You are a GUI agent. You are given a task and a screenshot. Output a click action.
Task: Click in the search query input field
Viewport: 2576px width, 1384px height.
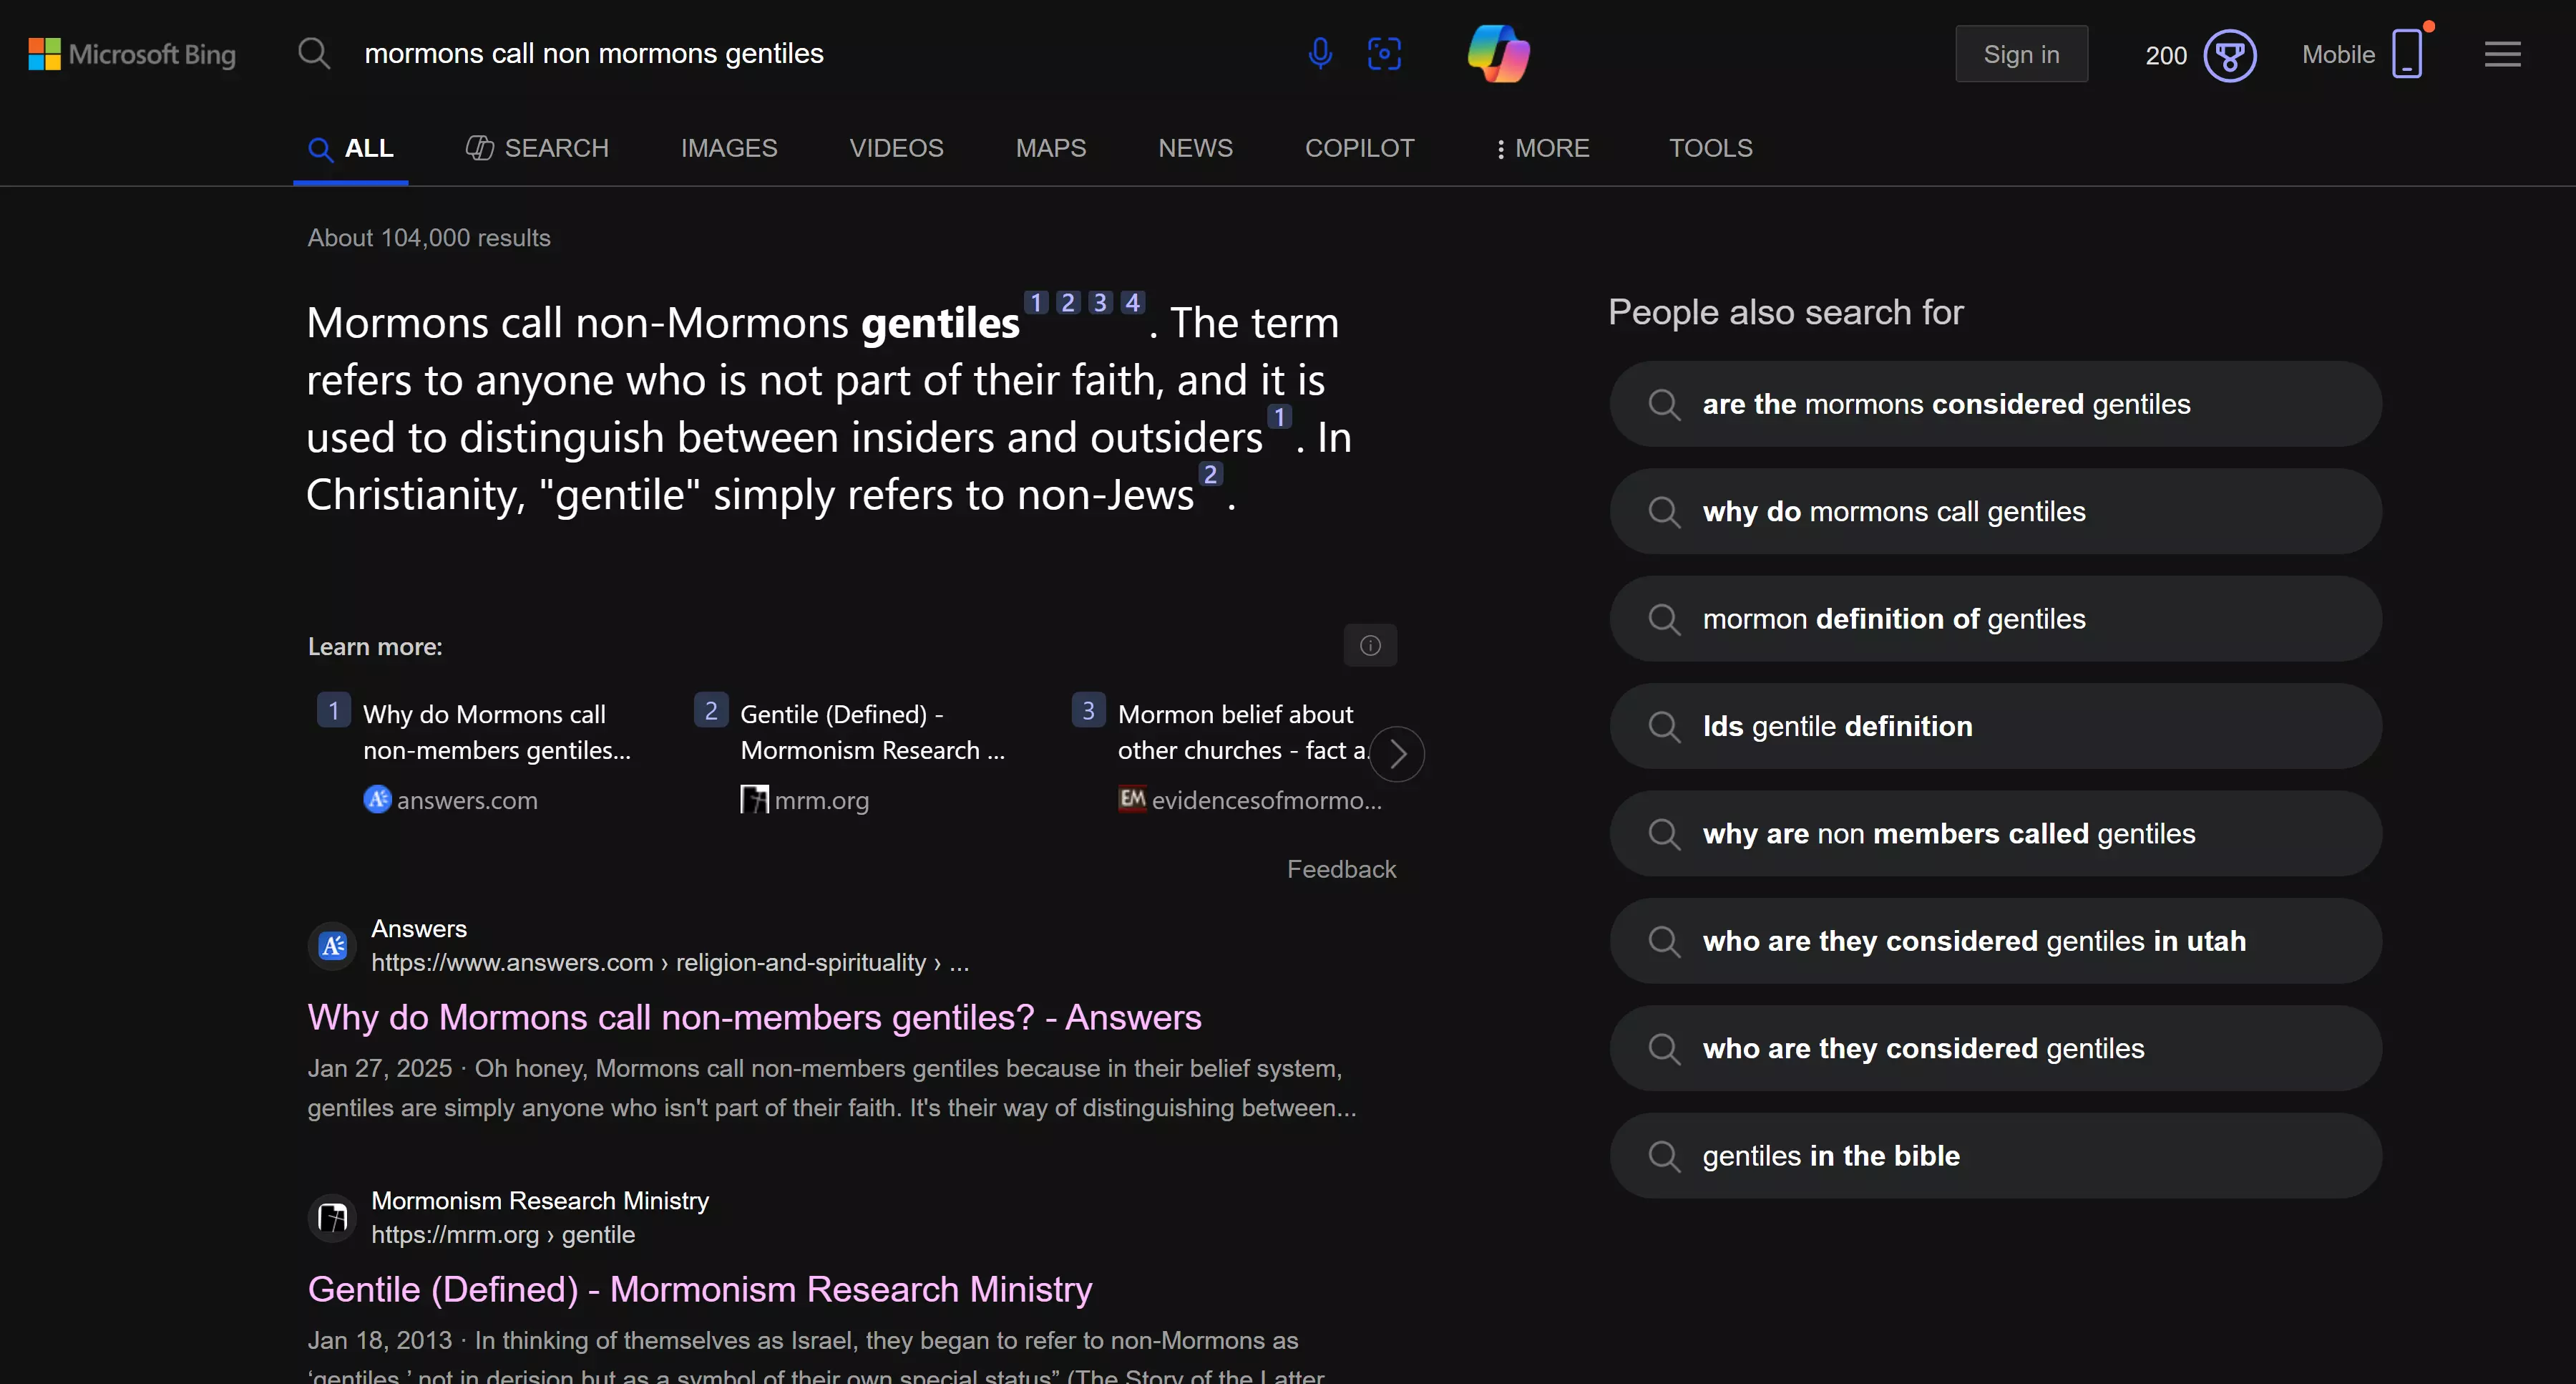(x=820, y=53)
